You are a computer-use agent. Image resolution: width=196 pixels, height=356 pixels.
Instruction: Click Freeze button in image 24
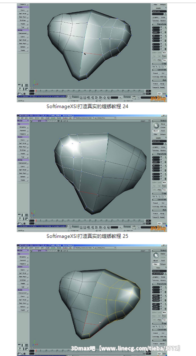coord(156,84)
